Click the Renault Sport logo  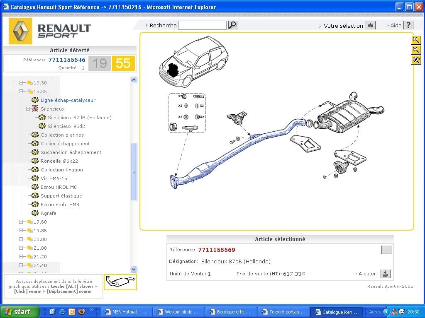click(x=50, y=31)
